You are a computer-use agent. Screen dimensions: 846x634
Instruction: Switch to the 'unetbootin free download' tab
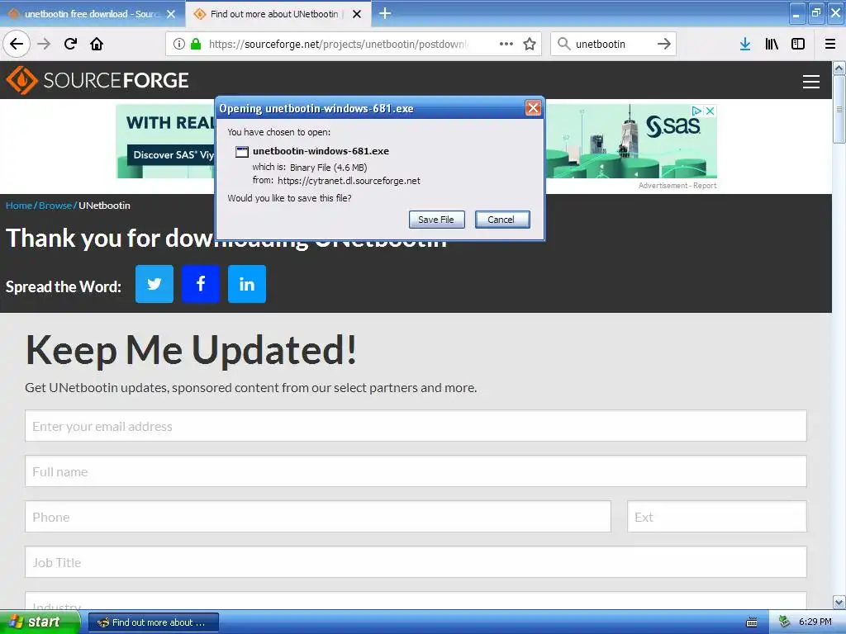click(92, 14)
